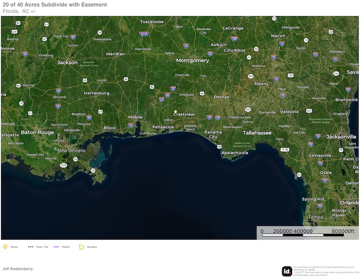Click the yellow Boundary polygon legend icon
Viewport: 360px width, 278px height.
pos(81,247)
